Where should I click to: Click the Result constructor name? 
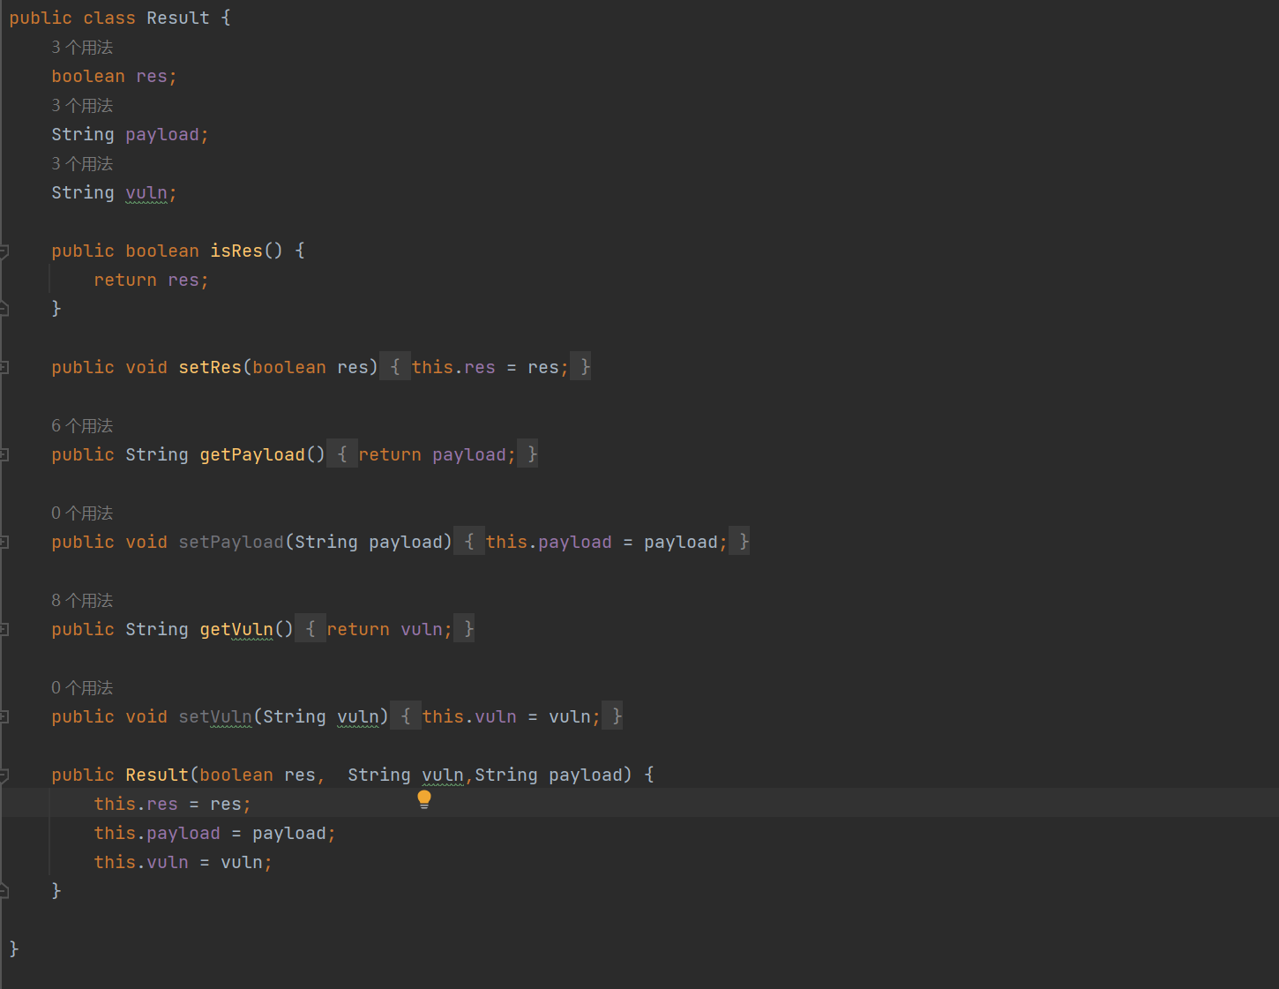157,775
